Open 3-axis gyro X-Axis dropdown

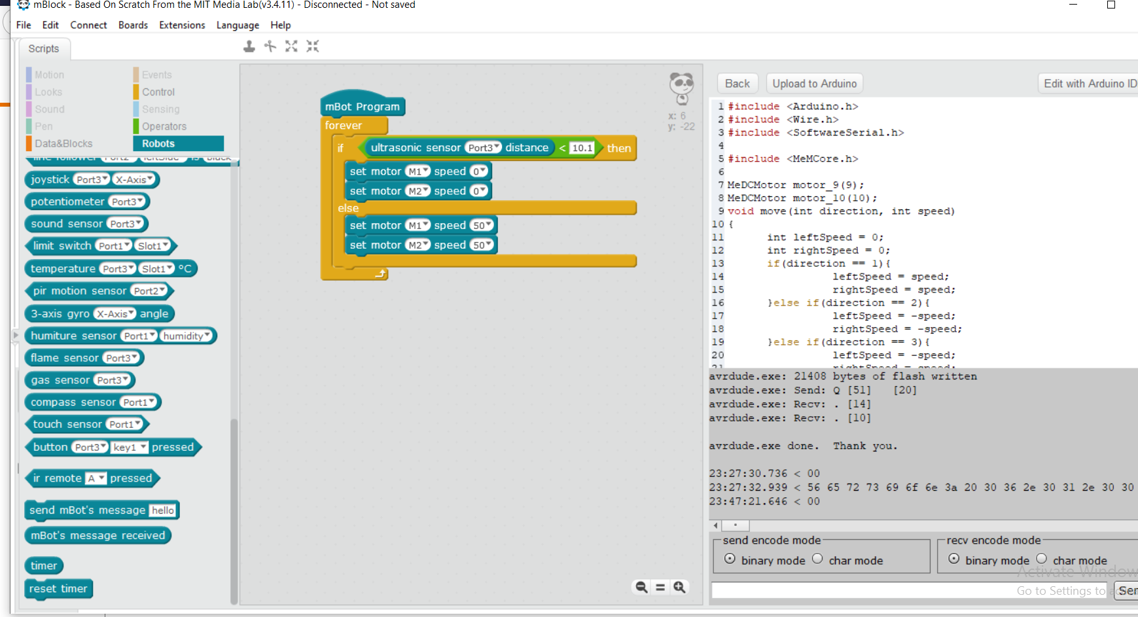pyautogui.click(x=115, y=314)
